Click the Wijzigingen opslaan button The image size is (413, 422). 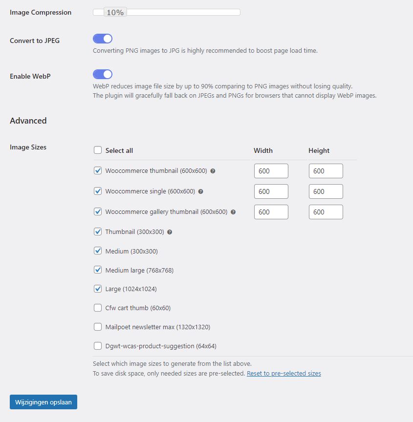pos(43,402)
